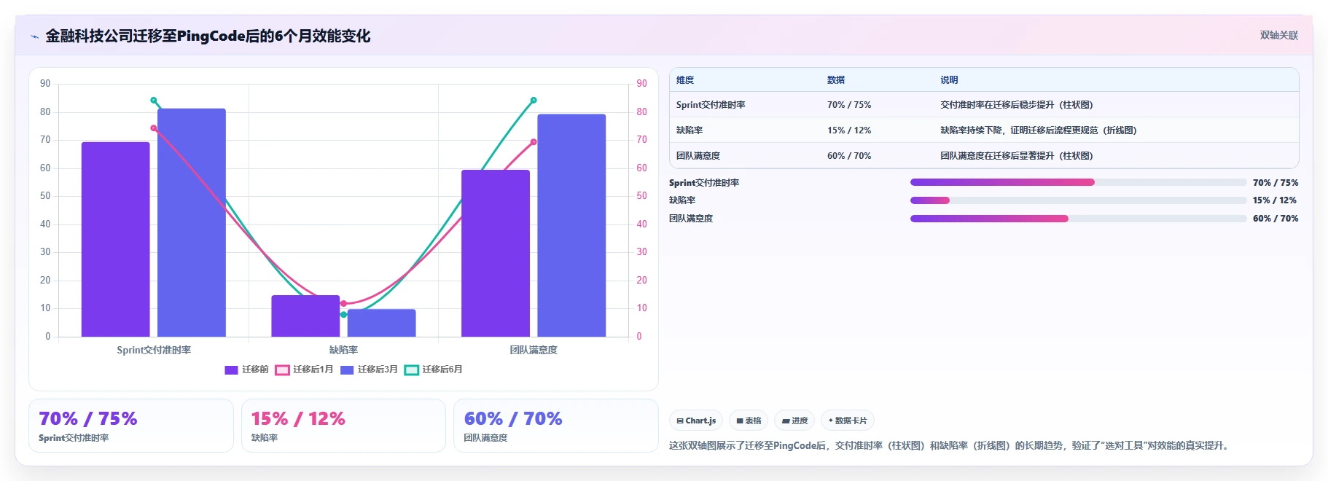Image resolution: width=1328 pixels, height=481 pixels.
Task: Click the 缺陷率 progress bar
Action: click(x=1078, y=200)
